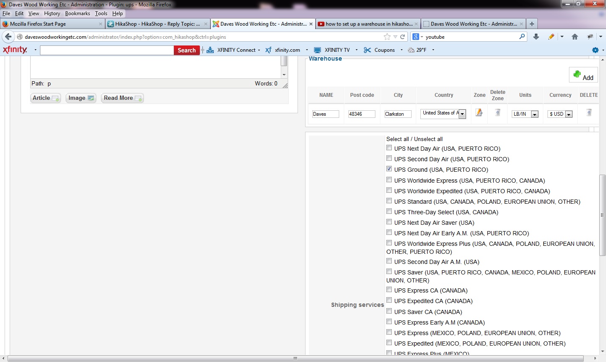The height and width of the screenshot is (362, 606).
Task: Switch to Mozilla Firefox Start Page tab
Action: (x=52, y=24)
